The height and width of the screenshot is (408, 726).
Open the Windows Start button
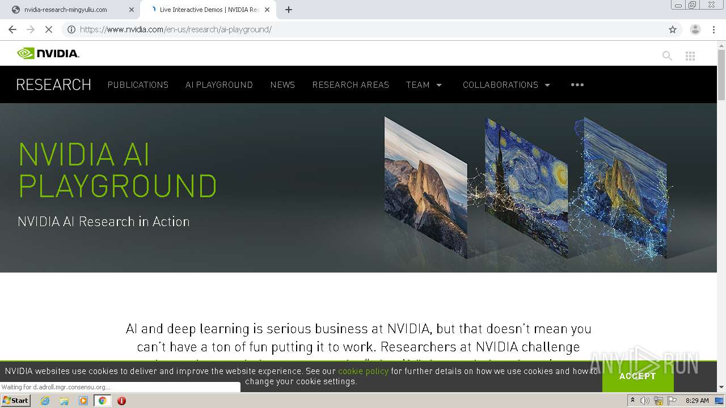pyautogui.click(x=15, y=401)
